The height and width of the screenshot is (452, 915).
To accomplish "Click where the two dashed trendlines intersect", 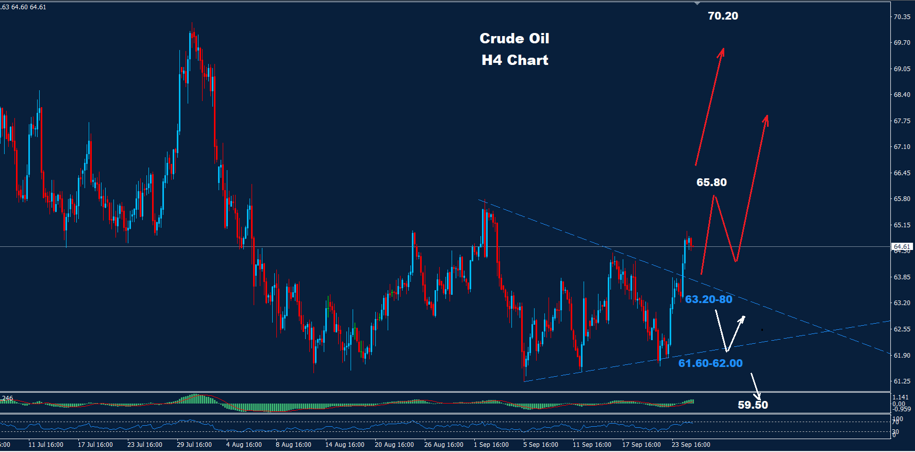I will pos(831,330).
